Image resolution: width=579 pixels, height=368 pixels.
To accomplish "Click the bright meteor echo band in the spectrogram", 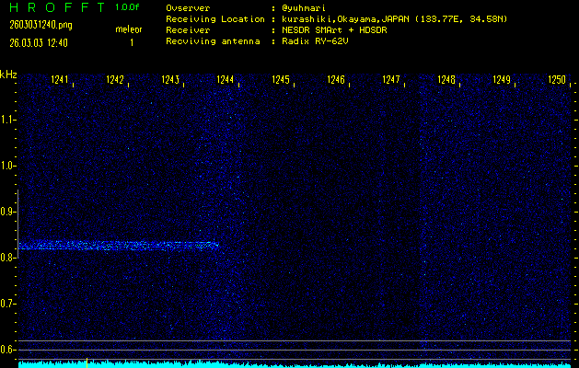I will click(119, 246).
